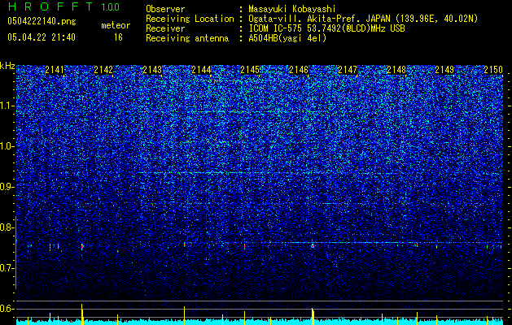Click the meteor label

pyautogui.click(x=116, y=25)
